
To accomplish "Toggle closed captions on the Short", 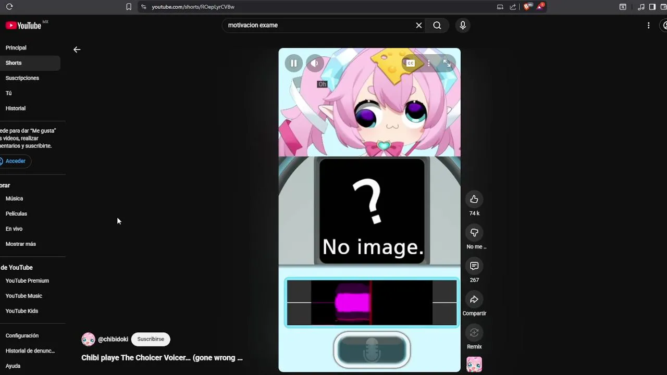I will 411,64.
